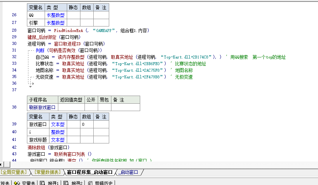Click 长整数型 type of variable QQ
318x185 pixels.
pyautogui.click(x=55, y=15)
